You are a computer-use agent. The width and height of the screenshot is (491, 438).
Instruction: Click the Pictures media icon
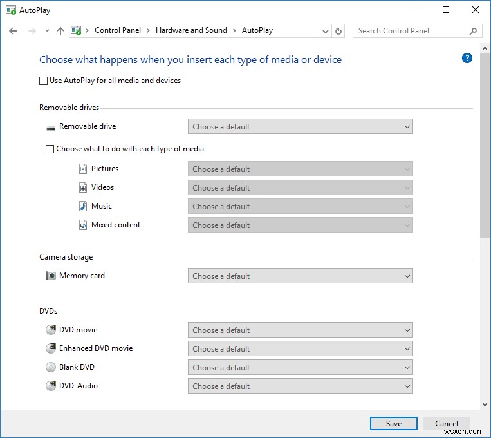[x=82, y=169]
